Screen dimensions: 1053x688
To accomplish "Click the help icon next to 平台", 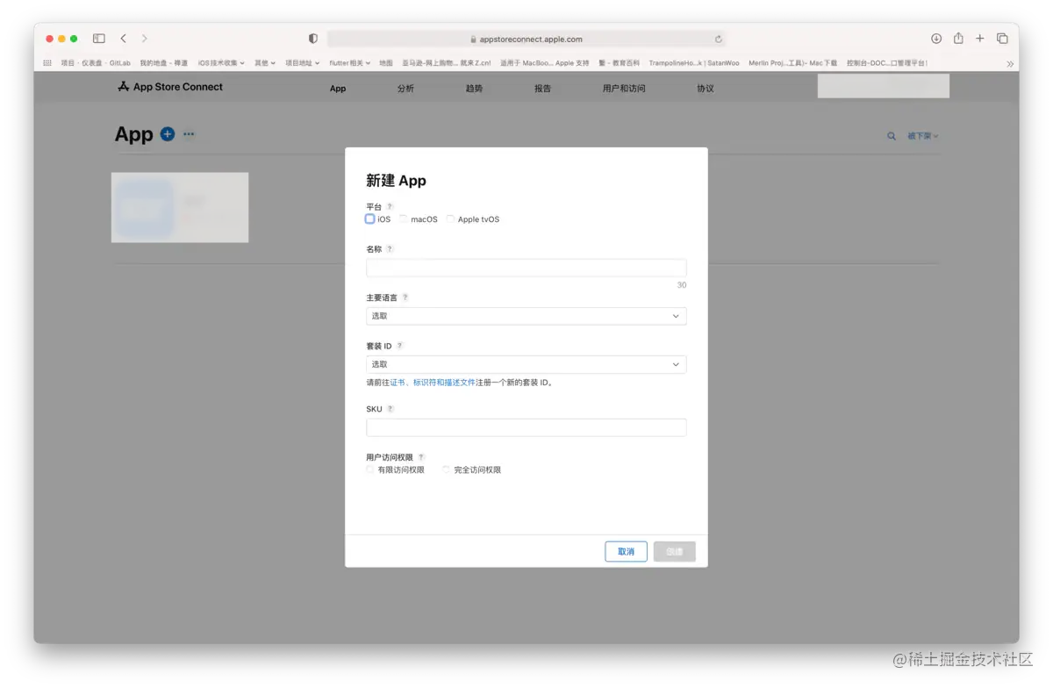I will point(390,206).
